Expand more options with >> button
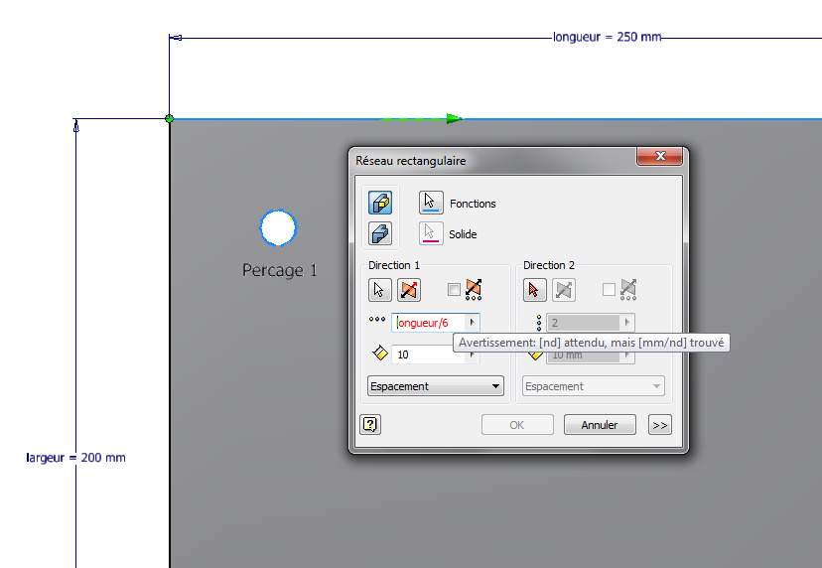 (x=659, y=425)
